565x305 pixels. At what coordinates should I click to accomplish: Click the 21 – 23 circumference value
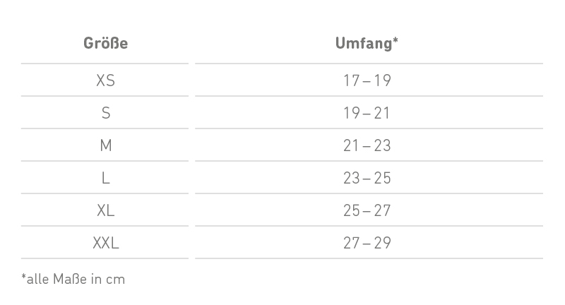[367, 145]
